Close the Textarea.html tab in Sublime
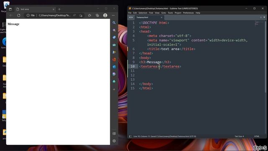268x151 pixels. (x=161, y=18)
